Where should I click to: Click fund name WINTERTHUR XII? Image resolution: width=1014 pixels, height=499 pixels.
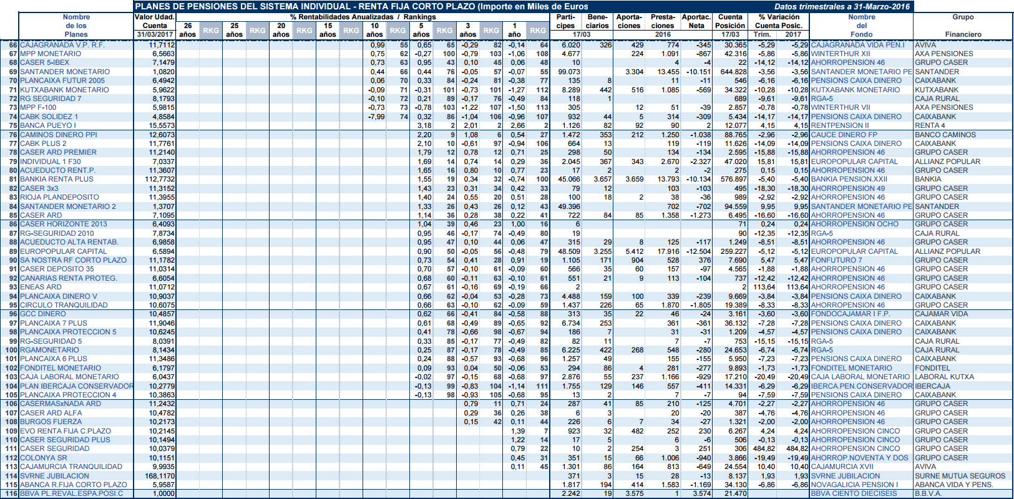841,54
